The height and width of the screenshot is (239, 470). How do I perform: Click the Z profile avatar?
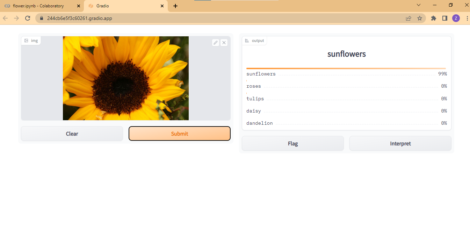[456, 18]
